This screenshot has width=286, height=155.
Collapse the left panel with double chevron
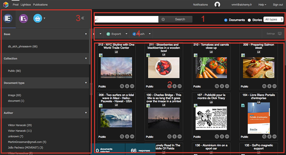click(83, 18)
